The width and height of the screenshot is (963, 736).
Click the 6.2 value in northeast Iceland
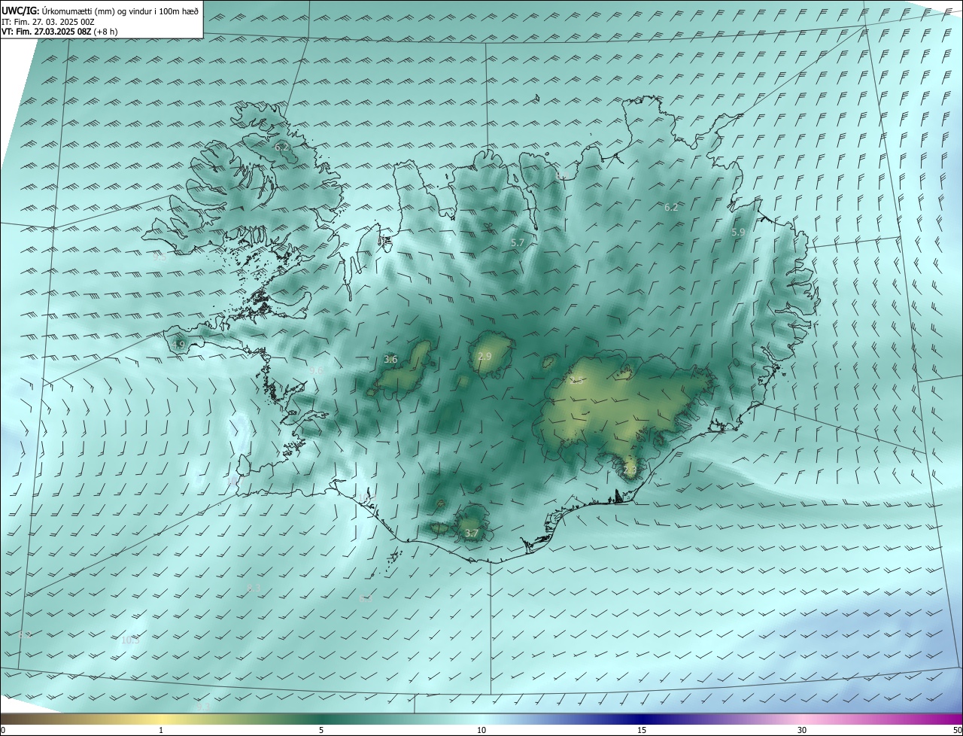[x=671, y=207]
